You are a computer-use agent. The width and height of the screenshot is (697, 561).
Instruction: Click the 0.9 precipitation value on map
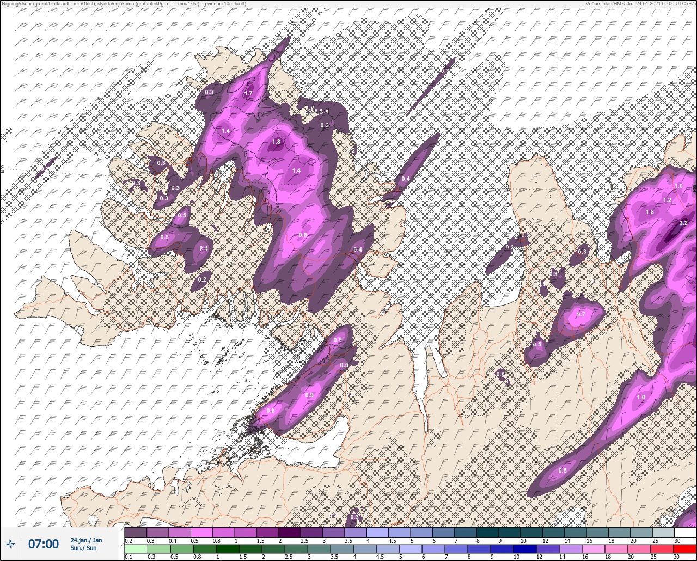pos(310,395)
